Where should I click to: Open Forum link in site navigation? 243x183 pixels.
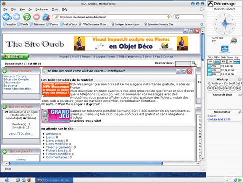[86, 57]
